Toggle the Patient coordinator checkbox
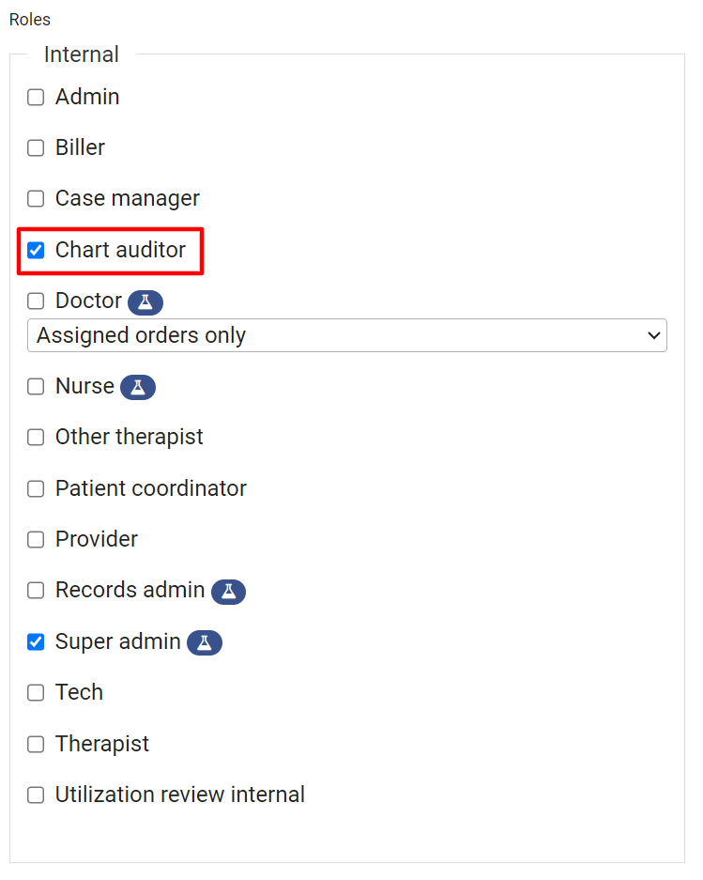 (x=36, y=488)
